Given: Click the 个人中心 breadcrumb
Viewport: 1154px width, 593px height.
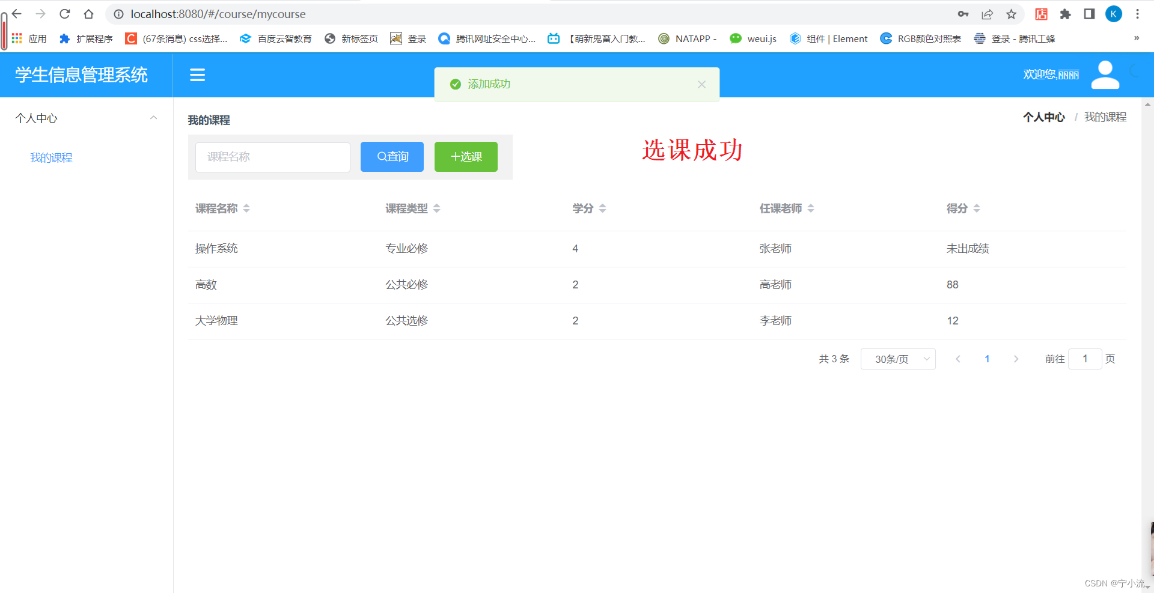Looking at the screenshot, I should [x=1044, y=117].
